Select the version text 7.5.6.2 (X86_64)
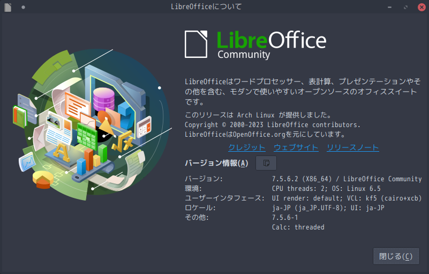The image size is (429, 274). [302, 179]
